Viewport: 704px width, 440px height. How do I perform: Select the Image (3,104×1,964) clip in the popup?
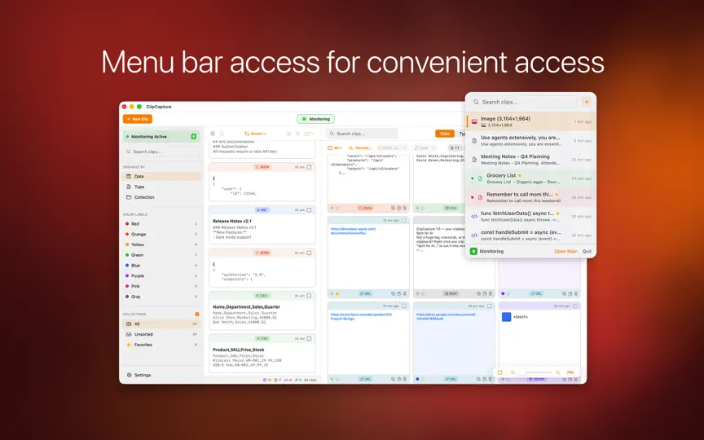click(x=530, y=121)
